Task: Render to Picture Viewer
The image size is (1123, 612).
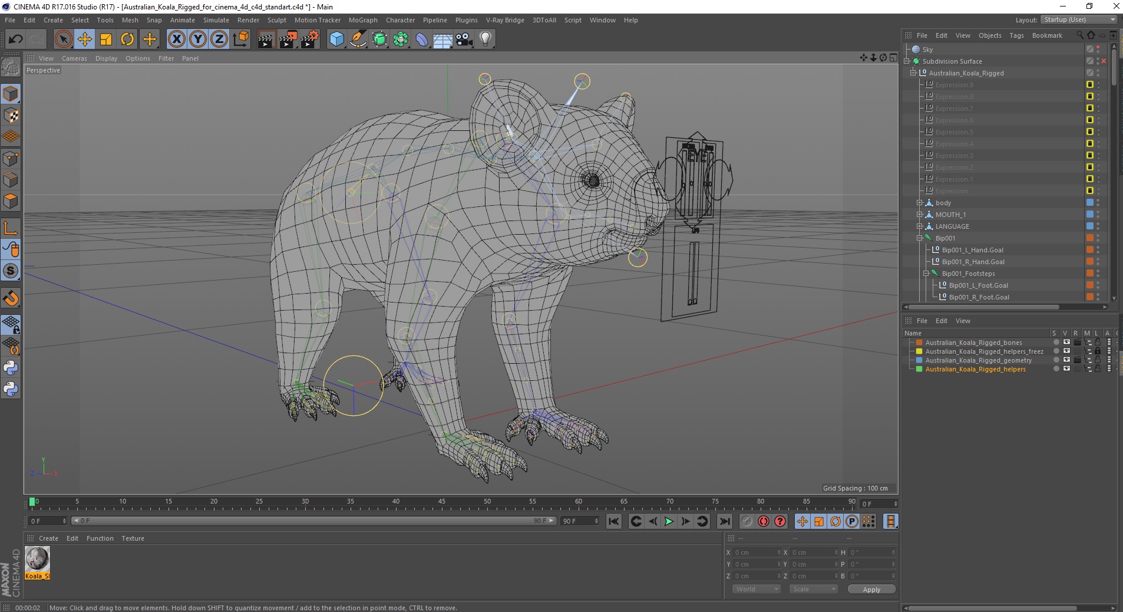Action: (288, 40)
